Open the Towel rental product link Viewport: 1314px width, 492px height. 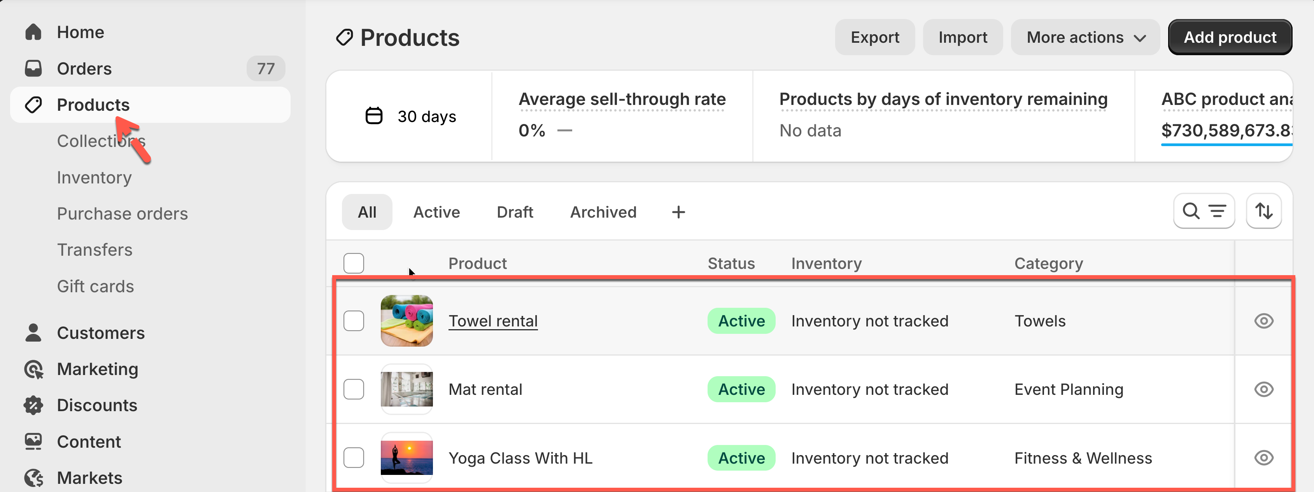[493, 321]
